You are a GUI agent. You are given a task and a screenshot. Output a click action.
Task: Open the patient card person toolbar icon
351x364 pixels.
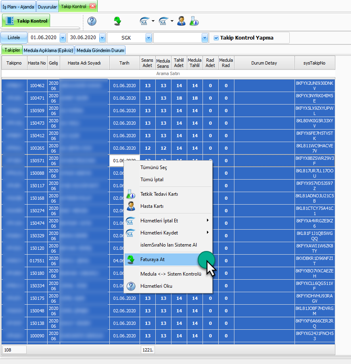pyautogui.click(x=181, y=21)
